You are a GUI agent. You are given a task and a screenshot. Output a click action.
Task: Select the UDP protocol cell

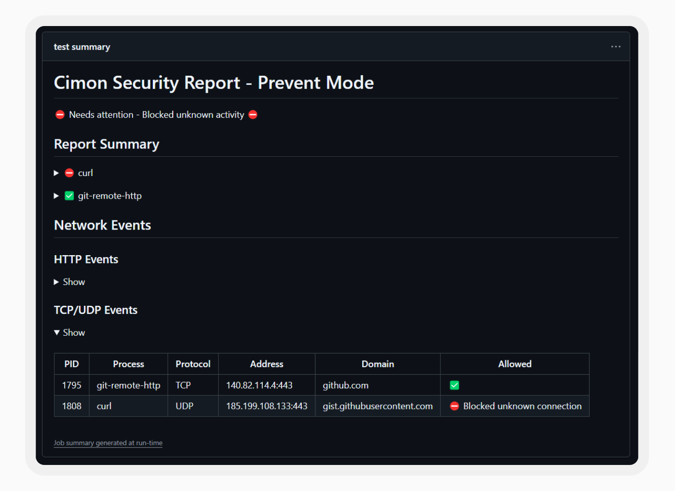pos(193,406)
